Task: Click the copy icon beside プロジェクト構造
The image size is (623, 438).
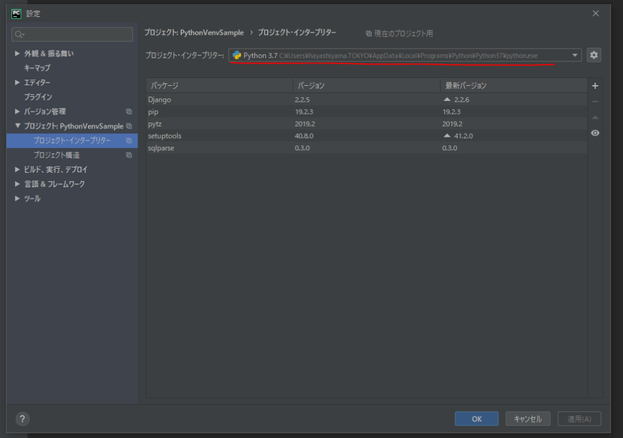Action: pyautogui.click(x=129, y=155)
